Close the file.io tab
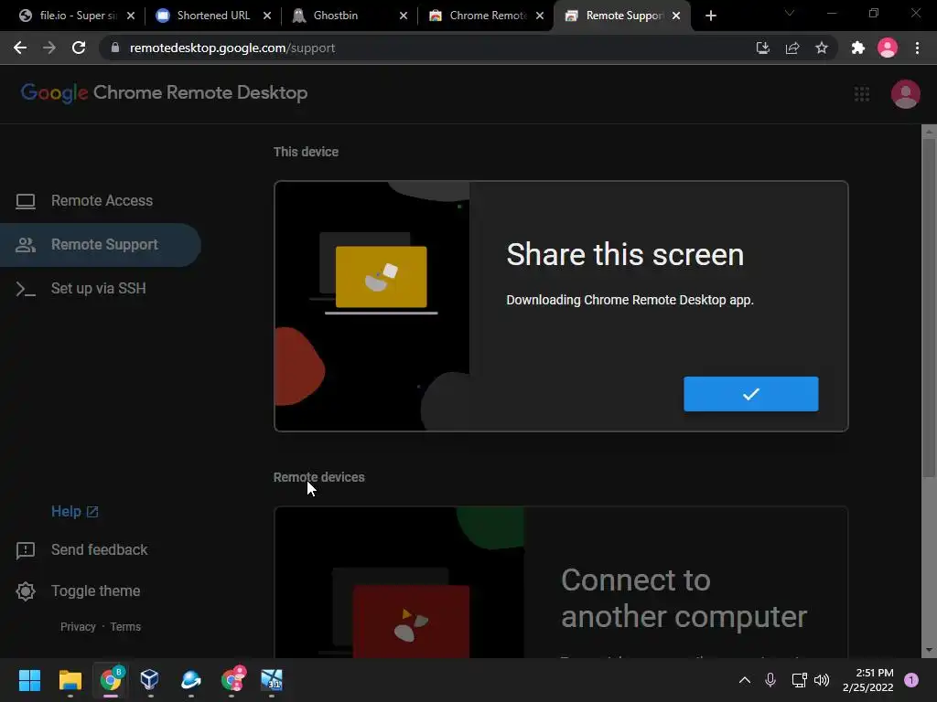Image resolution: width=937 pixels, height=702 pixels. 131,16
